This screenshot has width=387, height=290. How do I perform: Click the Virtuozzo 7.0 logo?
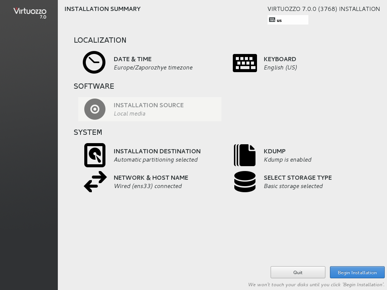[x=30, y=12]
